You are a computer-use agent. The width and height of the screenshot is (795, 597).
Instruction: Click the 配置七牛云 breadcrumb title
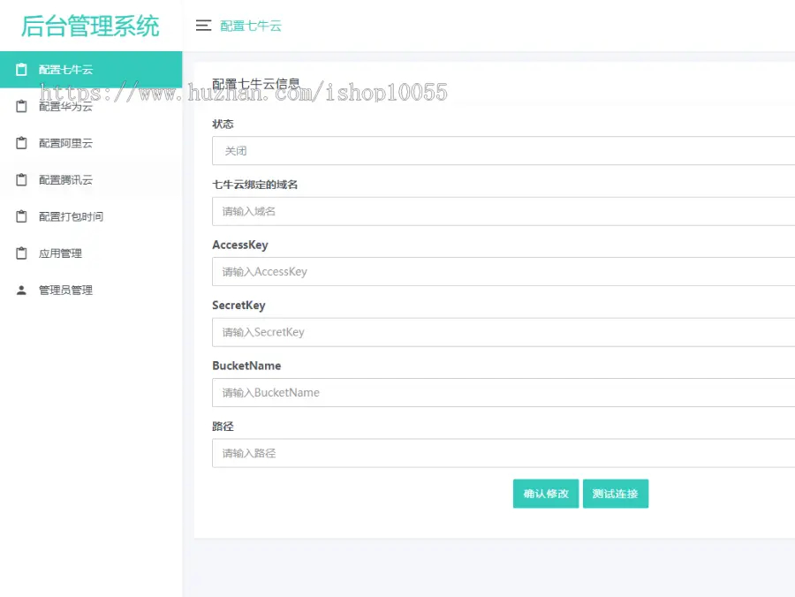pos(251,26)
